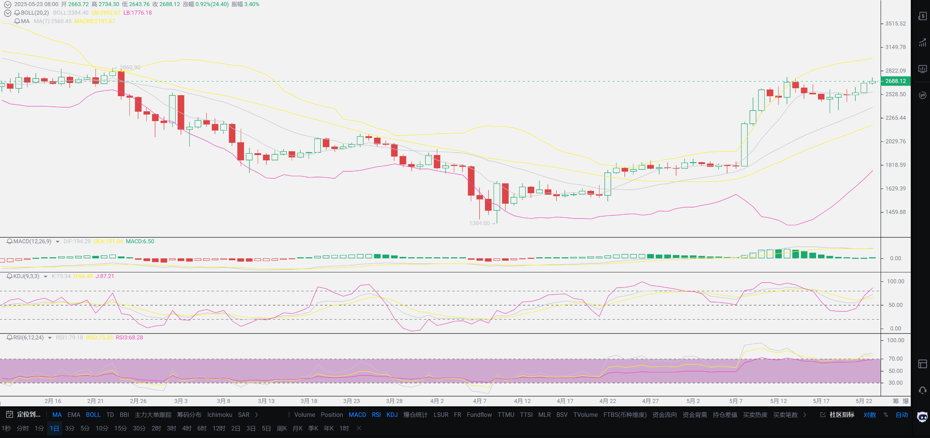Viewport: 930px width, 438px height.
Task: Click the 爆 icon at the time axis corner
Action: [905, 401]
